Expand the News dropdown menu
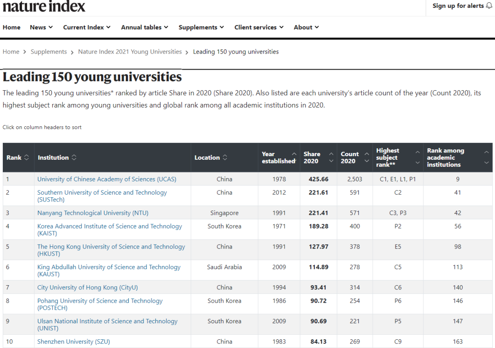Screen dimensions: 495x348 (x=41, y=27)
